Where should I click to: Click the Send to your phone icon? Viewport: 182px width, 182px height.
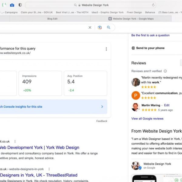(x=133, y=48)
